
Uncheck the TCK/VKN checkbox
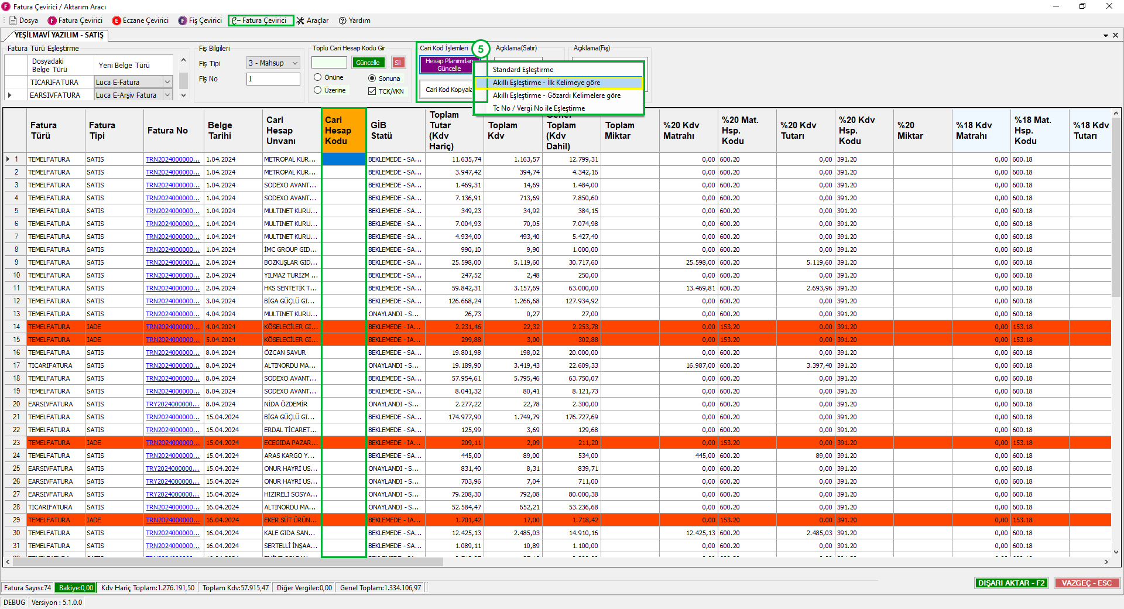372,91
